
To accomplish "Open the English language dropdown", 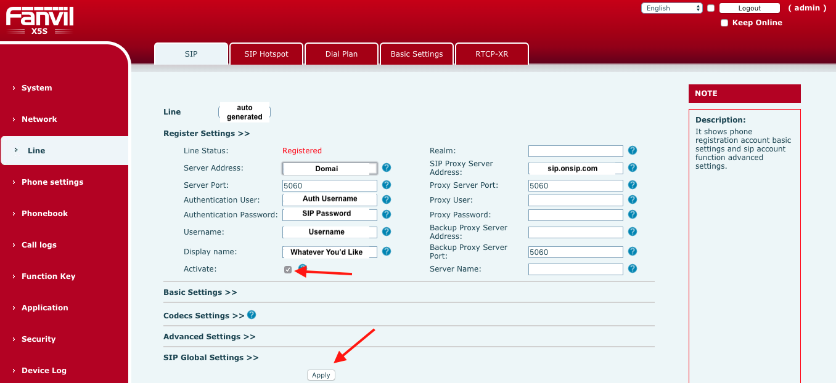I will click(x=672, y=8).
